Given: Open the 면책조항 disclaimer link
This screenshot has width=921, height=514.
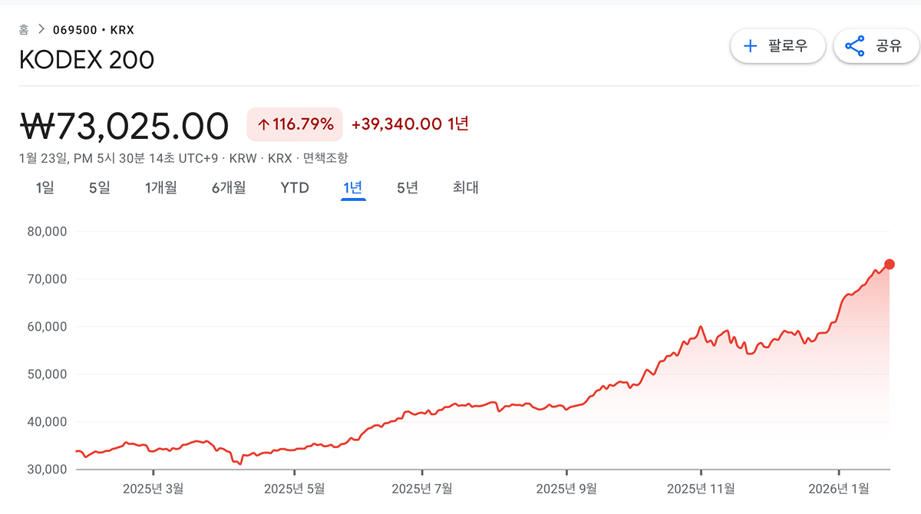Looking at the screenshot, I should (x=325, y=158).
